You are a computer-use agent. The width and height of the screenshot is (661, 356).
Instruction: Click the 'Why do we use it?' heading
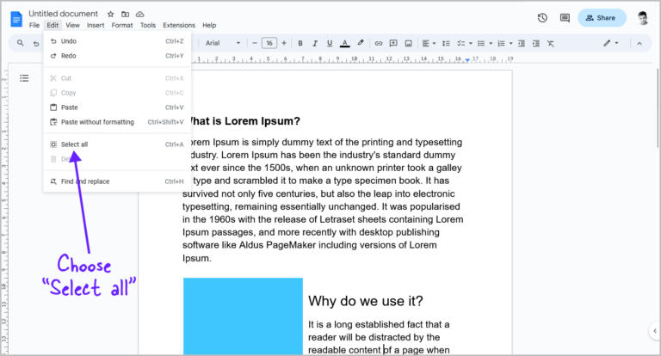click(x=366, y=301)
